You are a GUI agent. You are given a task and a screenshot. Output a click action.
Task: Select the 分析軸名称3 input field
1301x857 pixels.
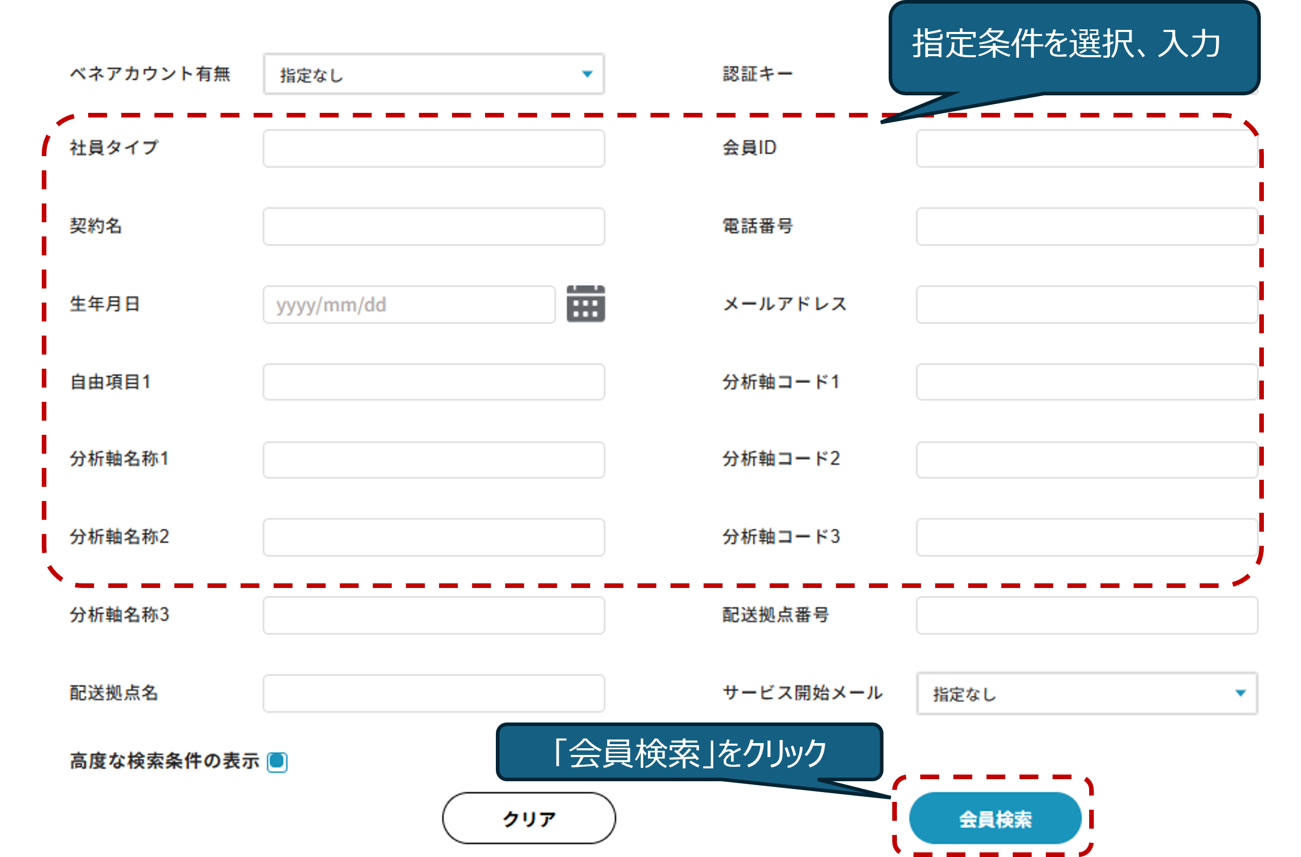(x=433, y=615)
